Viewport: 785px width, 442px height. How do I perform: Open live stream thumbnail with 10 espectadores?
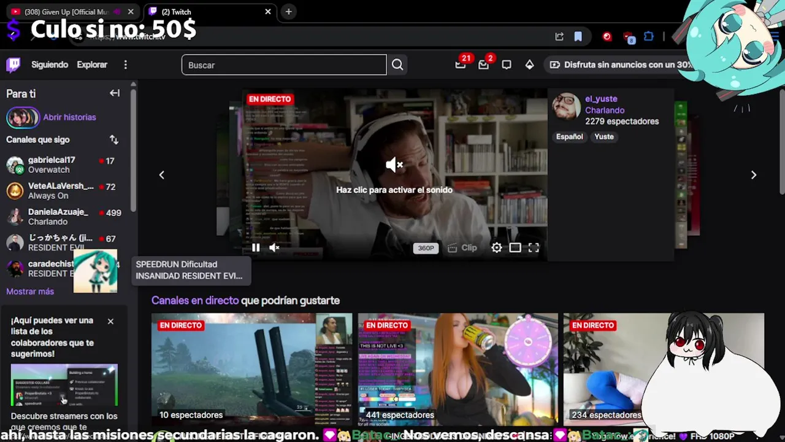[252, 369]
